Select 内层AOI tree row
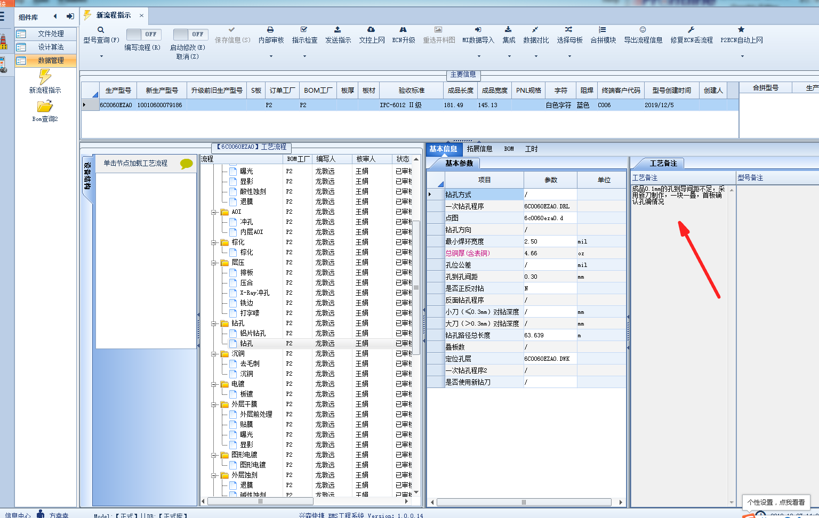Screen dimensions: 819x518 (252, 232)
